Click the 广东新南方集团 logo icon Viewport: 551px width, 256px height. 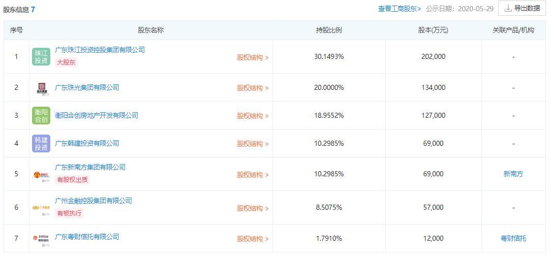pos(42,175)
